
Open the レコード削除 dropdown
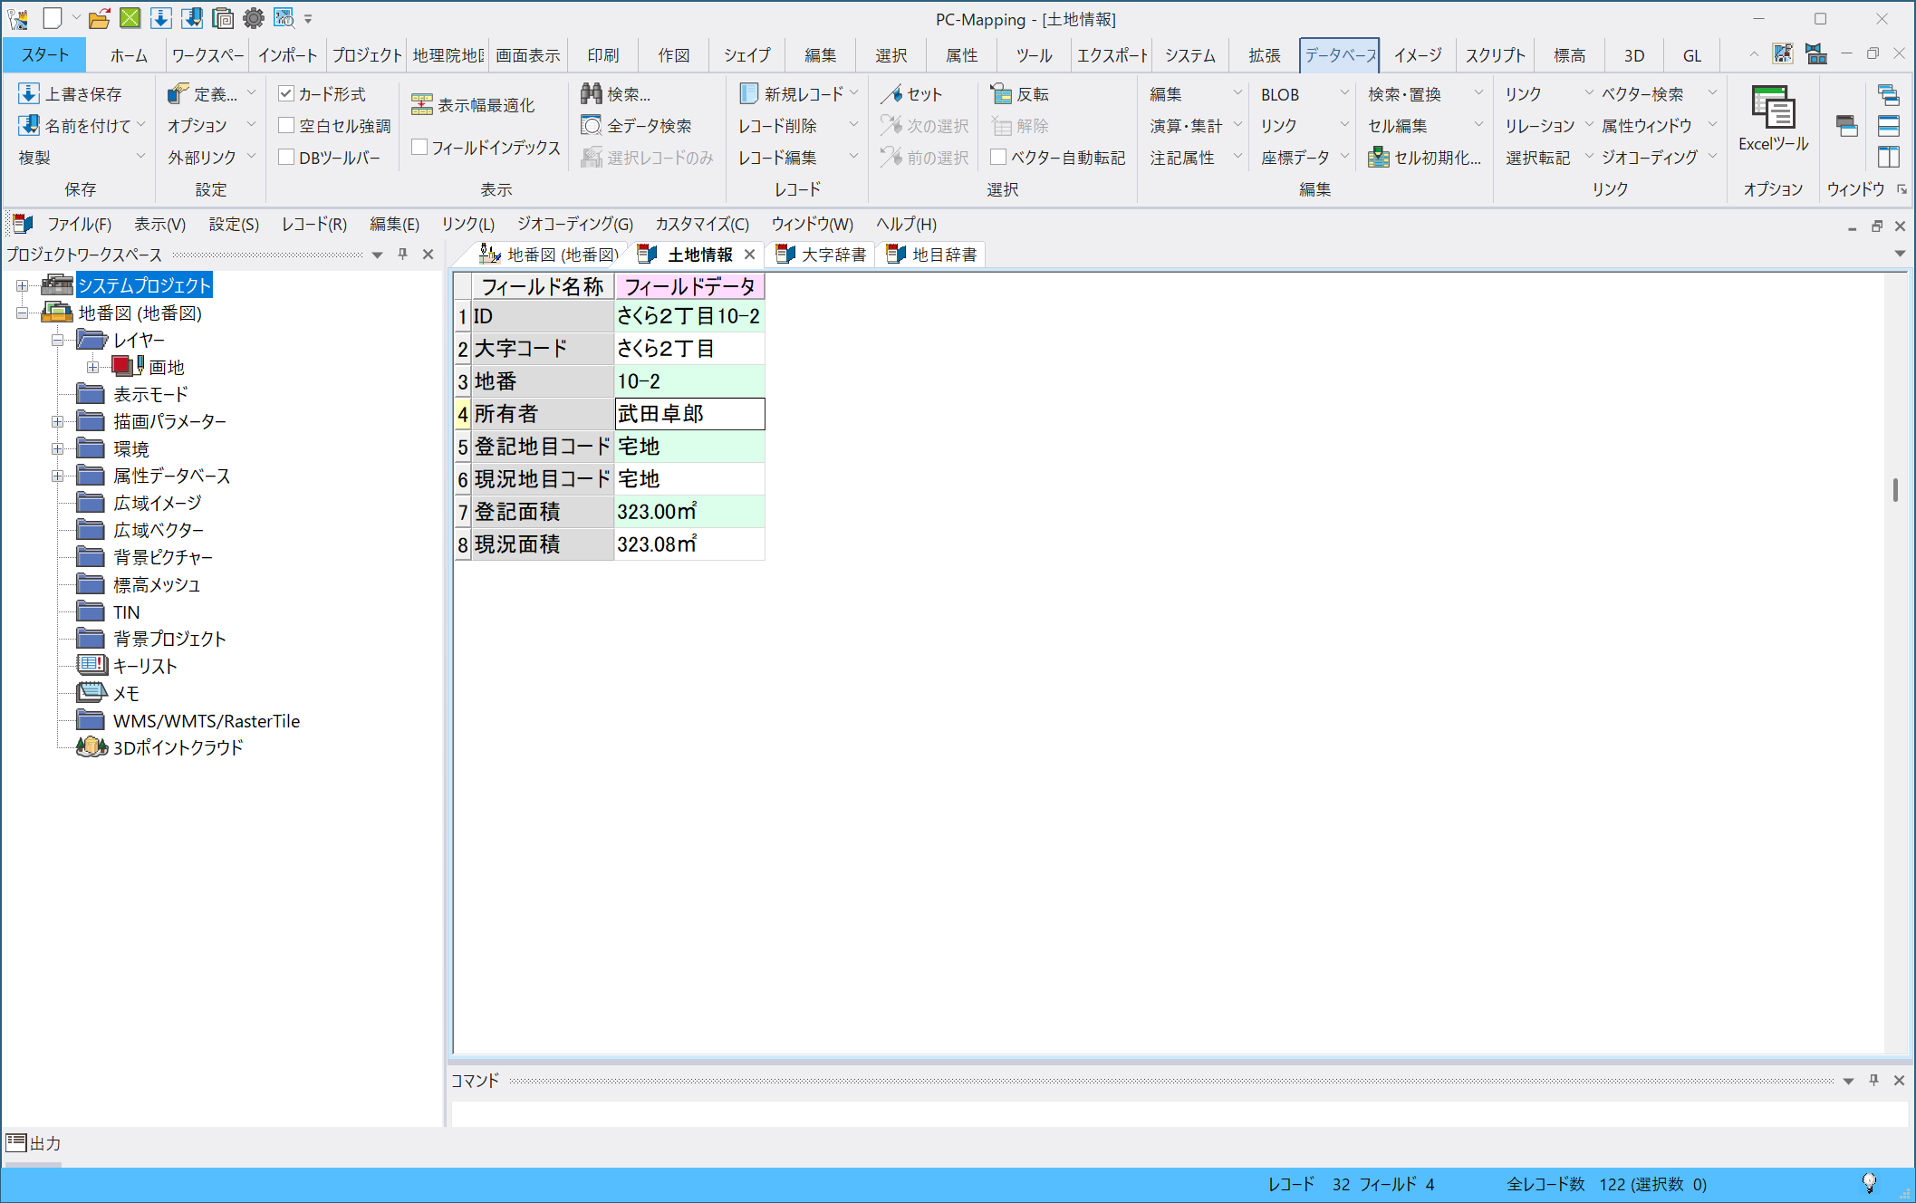(853, 126)
